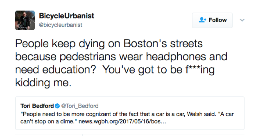Click the person-plus icon in the Follow button
The height and width of the screenshot is (136, 258).
coord(202,20)
